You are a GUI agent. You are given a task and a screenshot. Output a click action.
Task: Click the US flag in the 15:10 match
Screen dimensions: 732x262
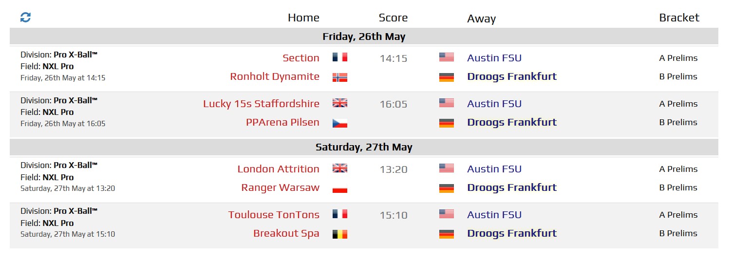point(446,214)
